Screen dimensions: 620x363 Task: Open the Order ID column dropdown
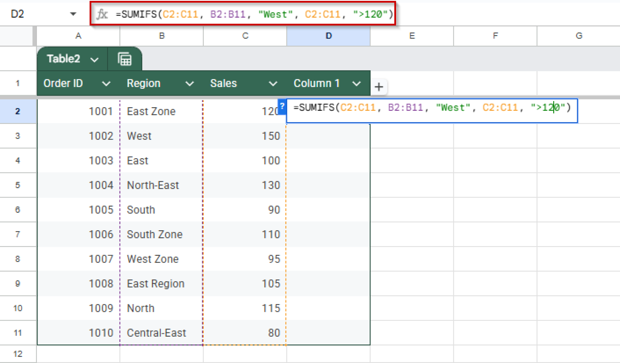click(x=106, y=84)
